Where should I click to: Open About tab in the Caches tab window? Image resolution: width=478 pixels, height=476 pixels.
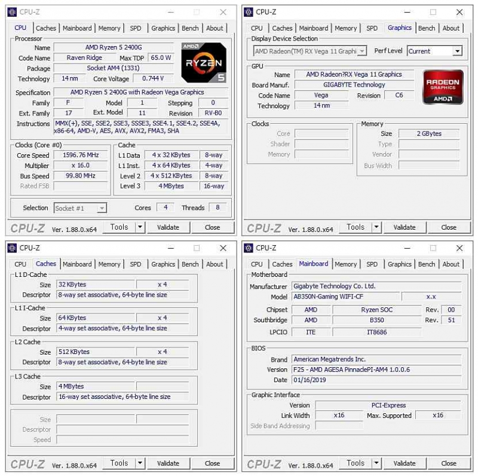pos(215,264)
